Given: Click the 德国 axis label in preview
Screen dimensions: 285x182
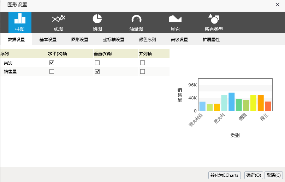Looking at the screenshot, I should point(243,117).
